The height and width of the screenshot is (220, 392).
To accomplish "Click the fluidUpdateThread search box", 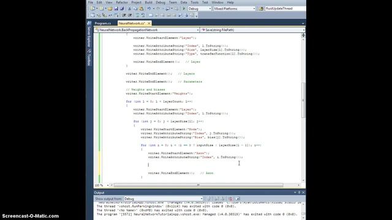I will [x=285, y=9].
